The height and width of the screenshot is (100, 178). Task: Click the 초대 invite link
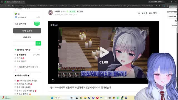click(x=38, y=17)
